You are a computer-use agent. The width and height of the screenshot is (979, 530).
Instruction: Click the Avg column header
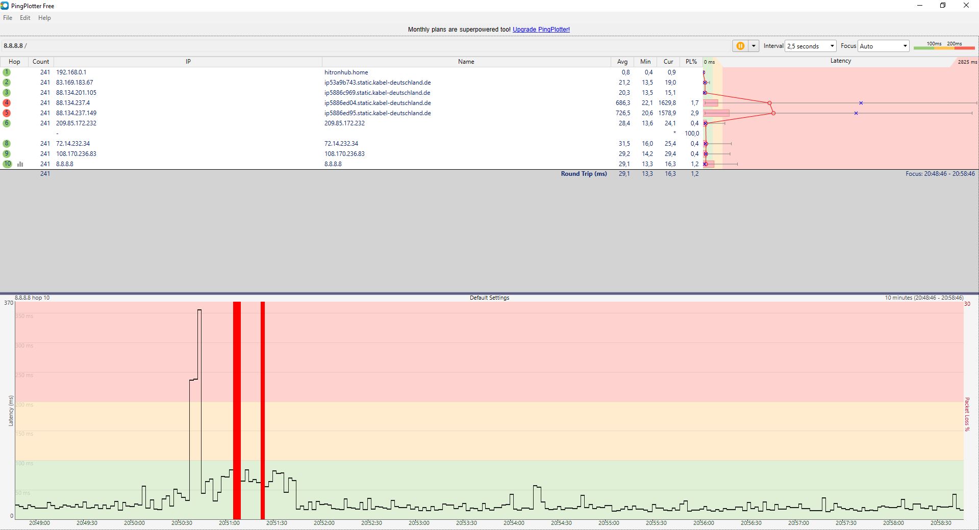(x=622, y=62)
